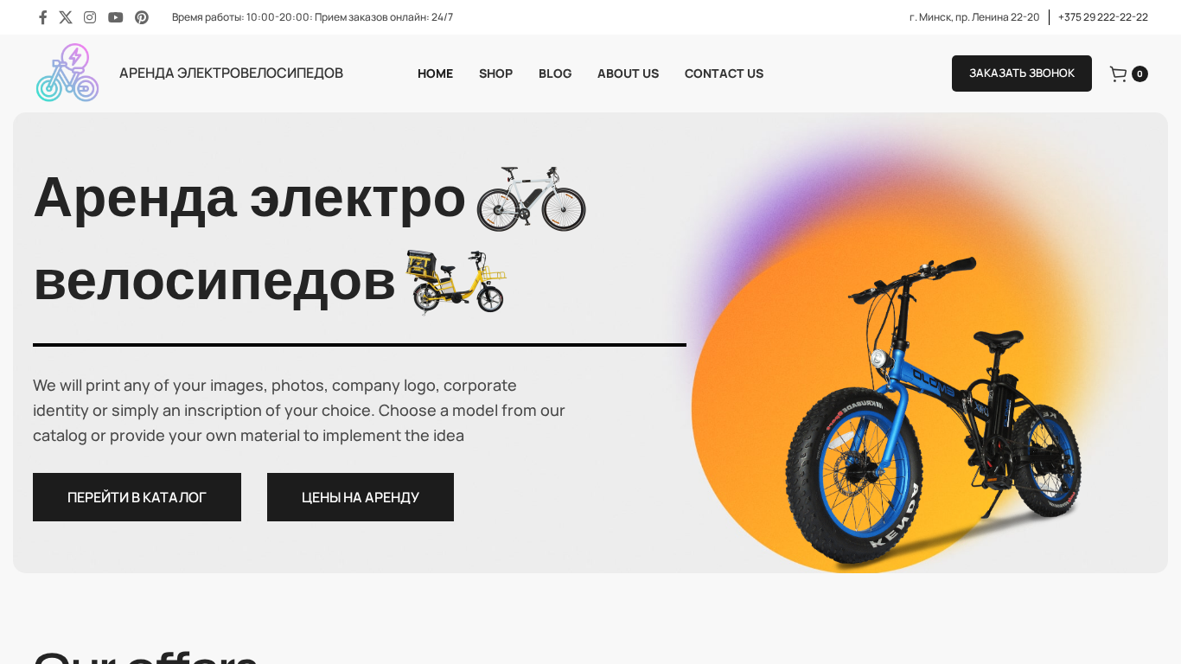The width and height of the screenshot is (1181, 664).
Task: Open the X (Twitter) social icon
Action: pyautogui.click(x=66, y=17)
